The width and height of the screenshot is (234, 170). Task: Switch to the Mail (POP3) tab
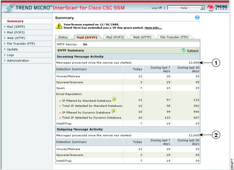(115, 37)
